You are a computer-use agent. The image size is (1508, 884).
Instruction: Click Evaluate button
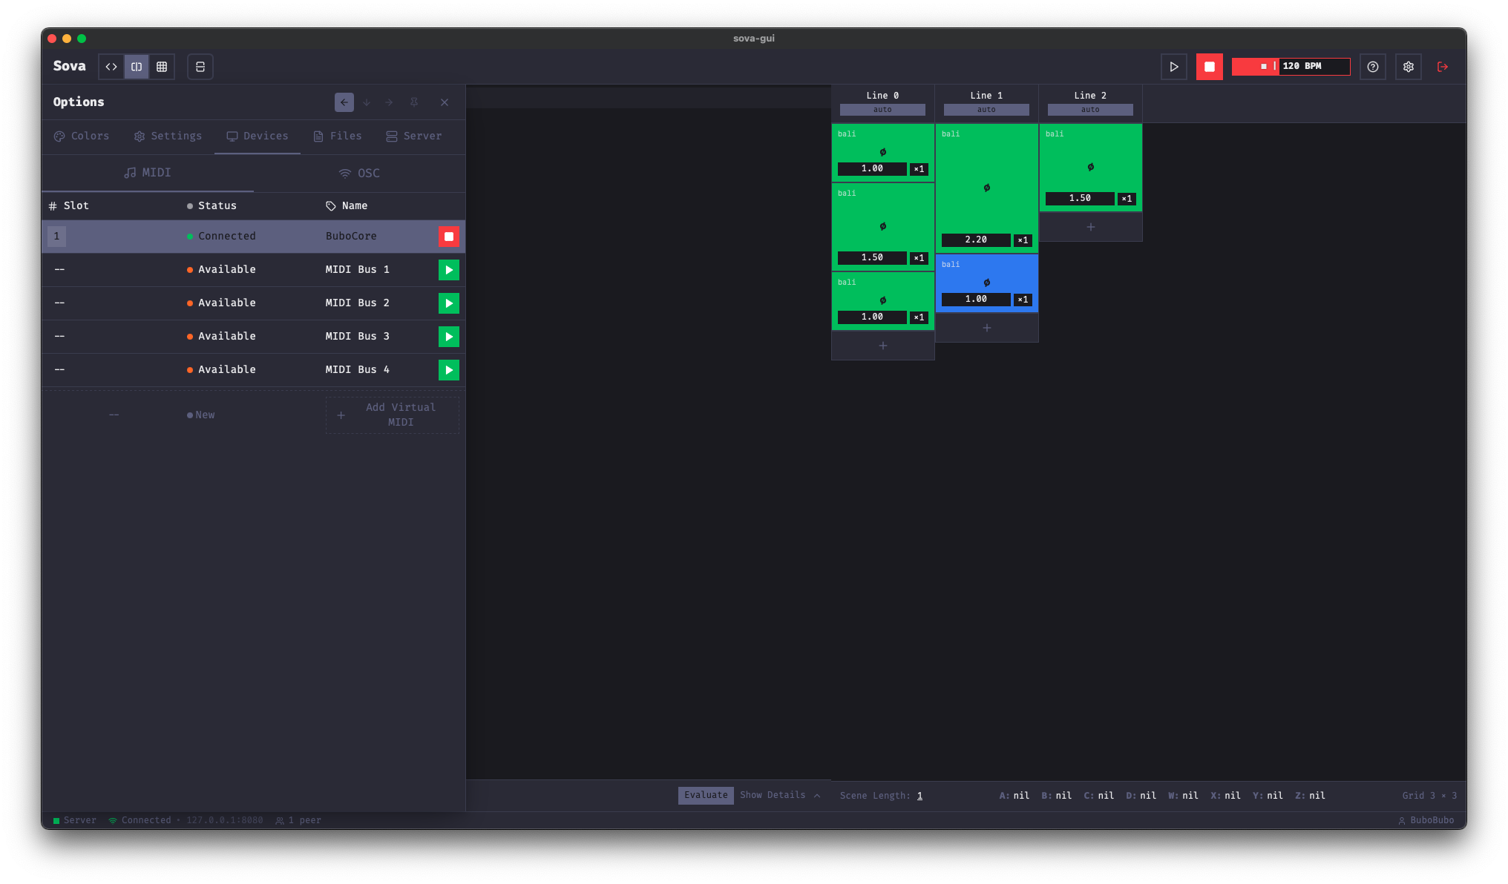pyautogui.click(x=706, y=796)
